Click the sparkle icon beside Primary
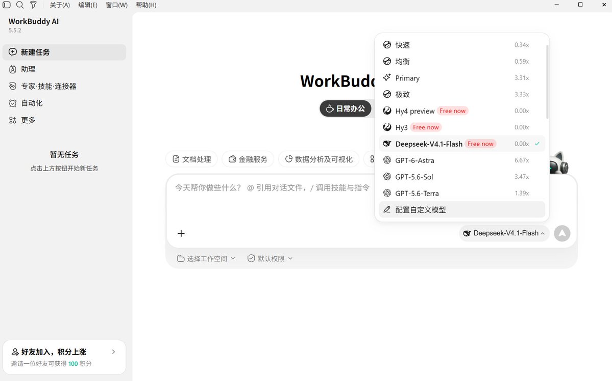Viewport: 612px width, 381px height. [387, 77]
